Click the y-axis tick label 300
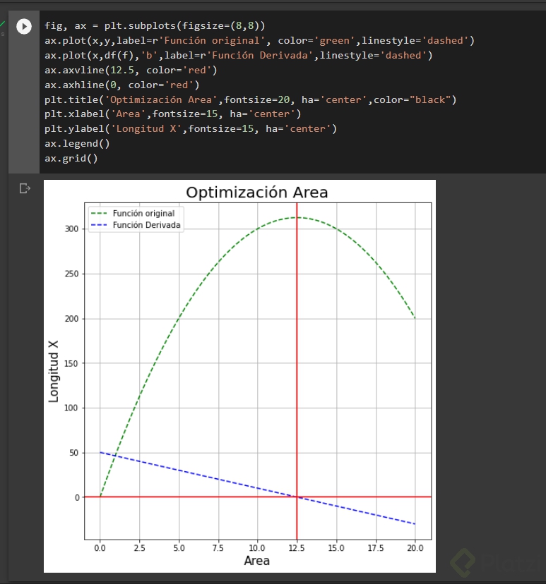Viewport: 546px width, 584px height. click(71, 229)
